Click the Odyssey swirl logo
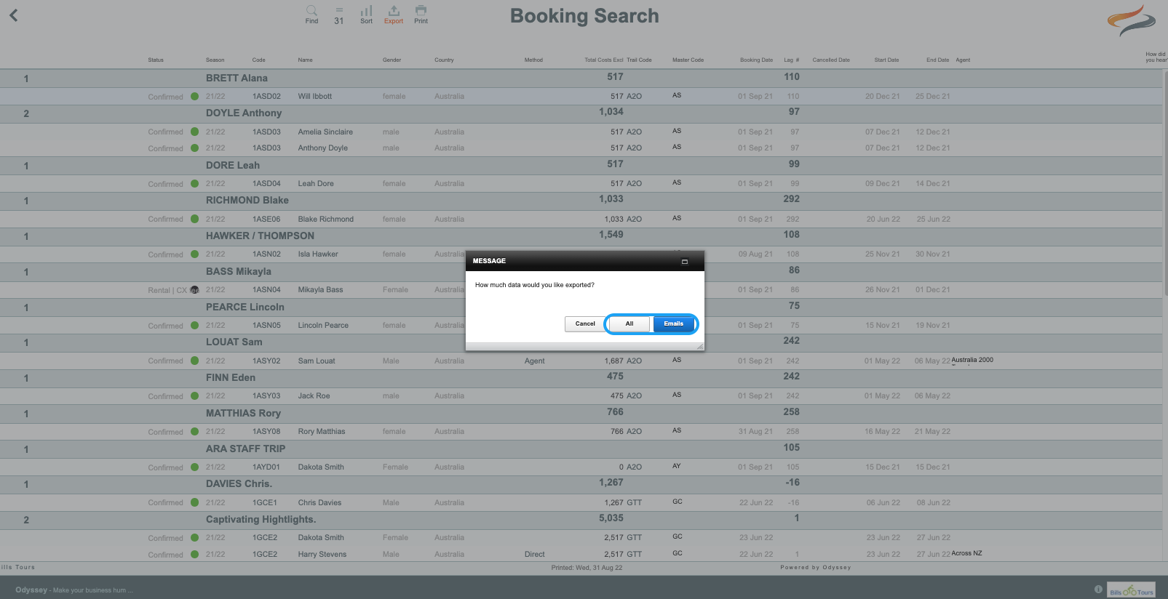The height and width of the screenshot is (599, 1168). point(1132,20)
